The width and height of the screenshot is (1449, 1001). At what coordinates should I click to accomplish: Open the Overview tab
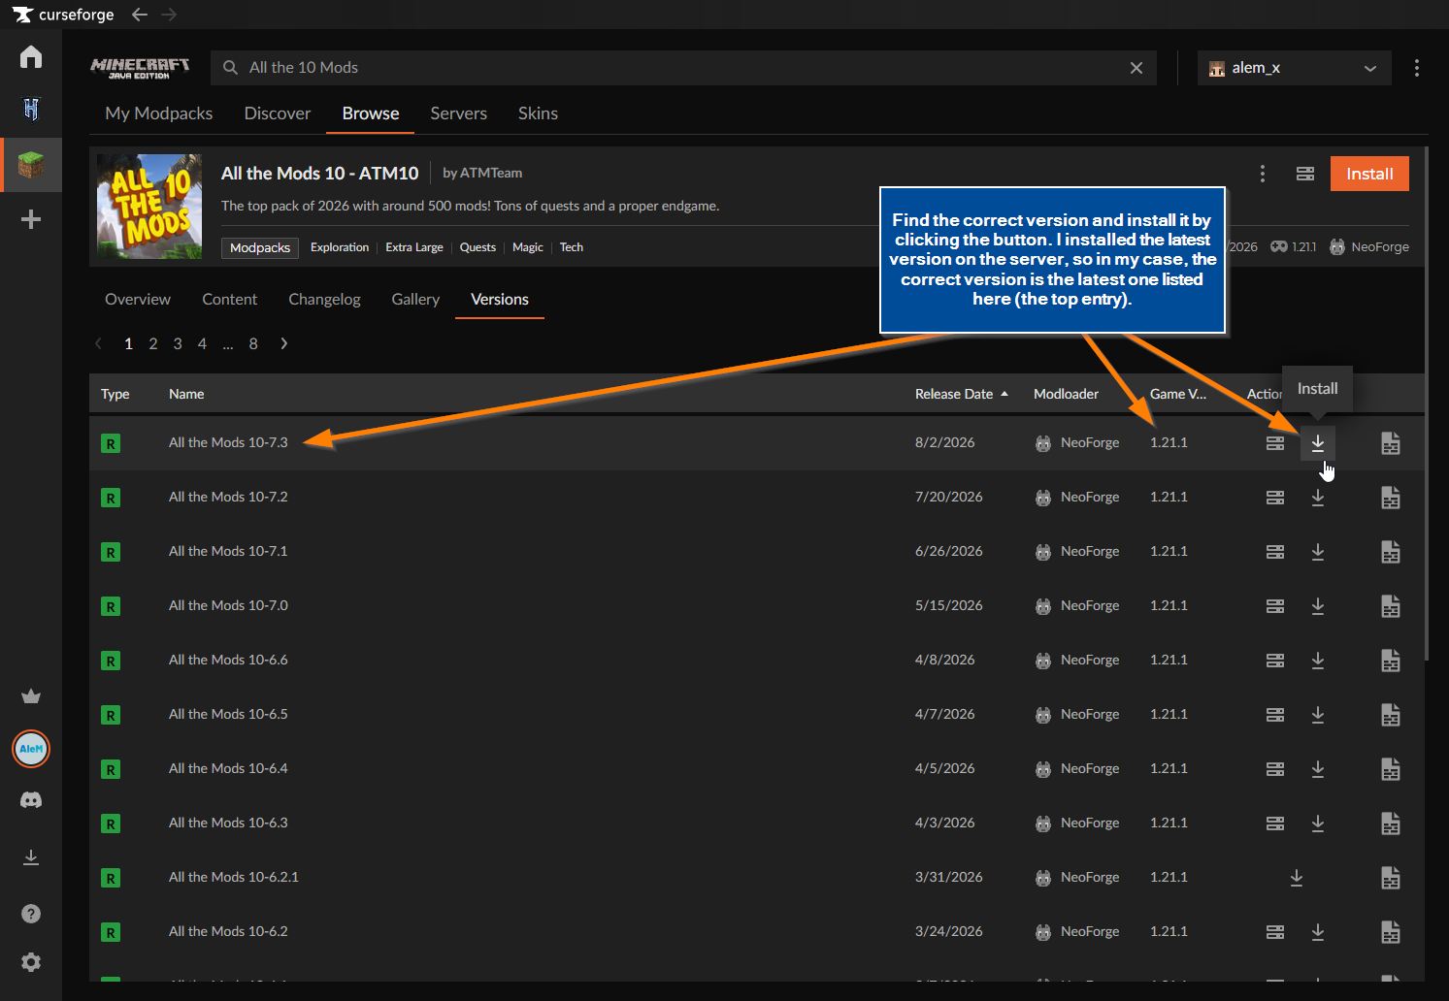pyautogui.click(x=138, y=299)
